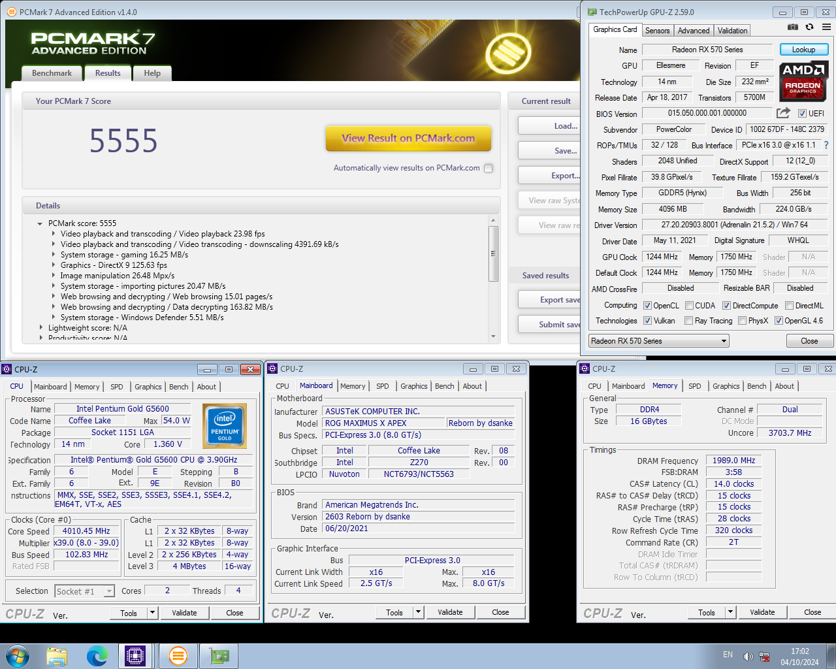Click the EN language indicator

pos(728,655)
